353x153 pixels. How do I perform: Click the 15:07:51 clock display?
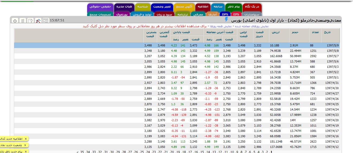click(57, 20)
